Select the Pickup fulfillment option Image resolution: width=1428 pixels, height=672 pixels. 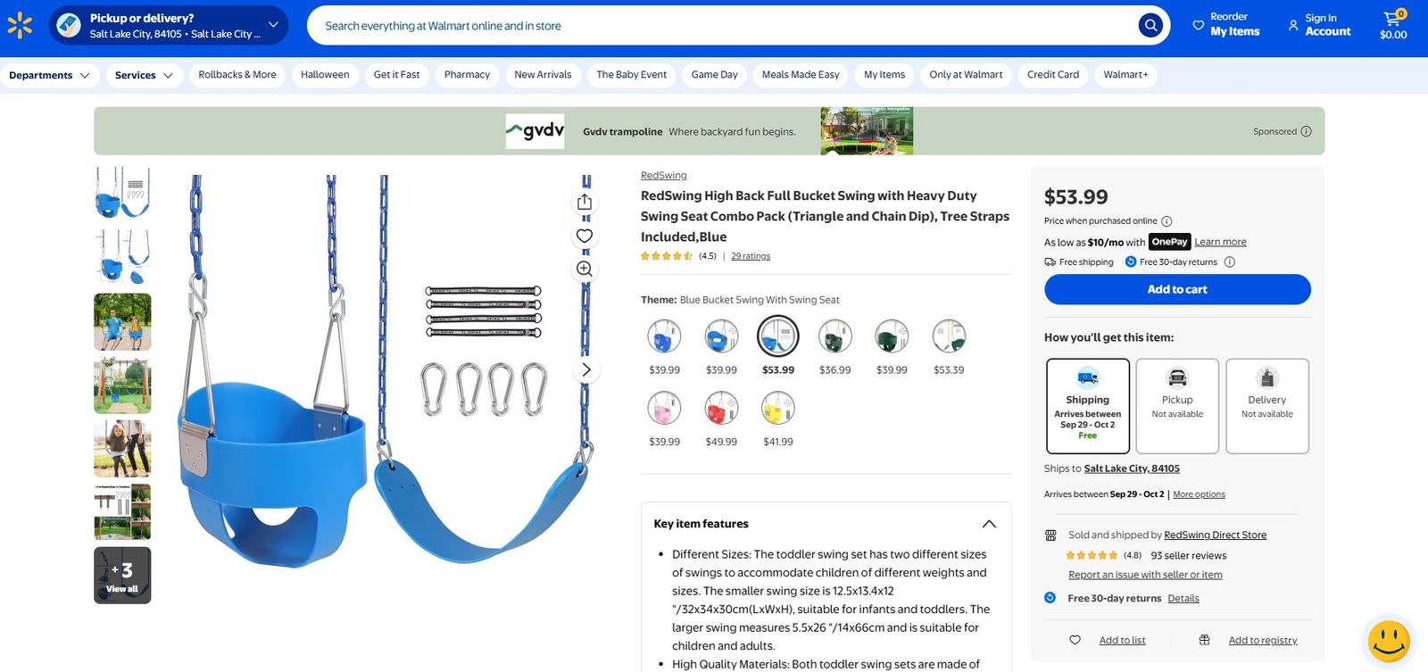pos(1177,406)
